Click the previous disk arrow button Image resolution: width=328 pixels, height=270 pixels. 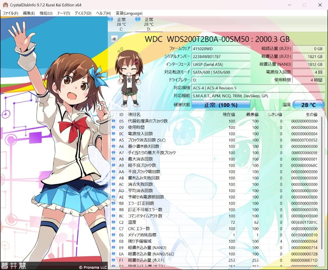coord(114,39)
